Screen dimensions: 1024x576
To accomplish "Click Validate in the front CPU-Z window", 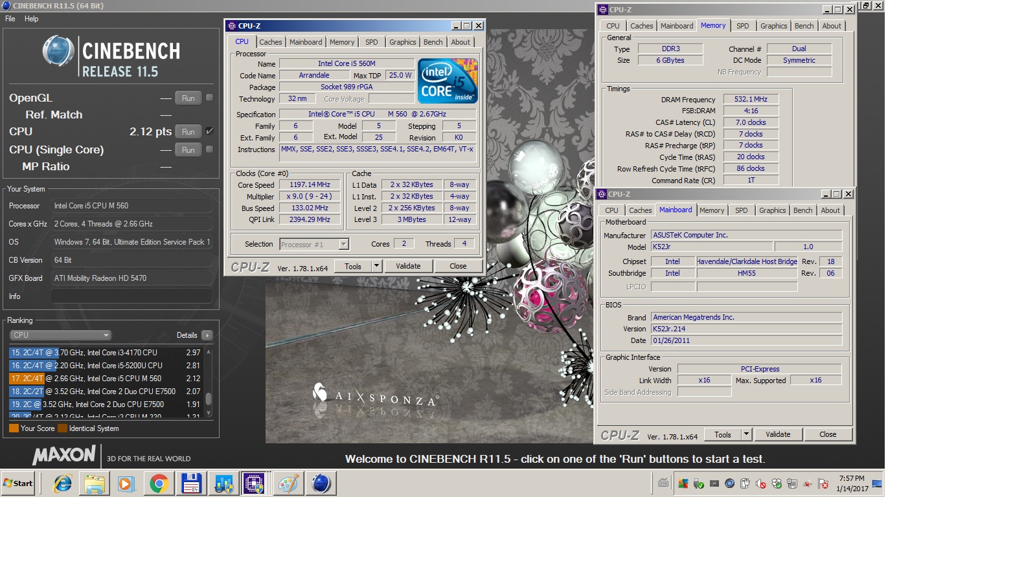I will pos(408,266).
